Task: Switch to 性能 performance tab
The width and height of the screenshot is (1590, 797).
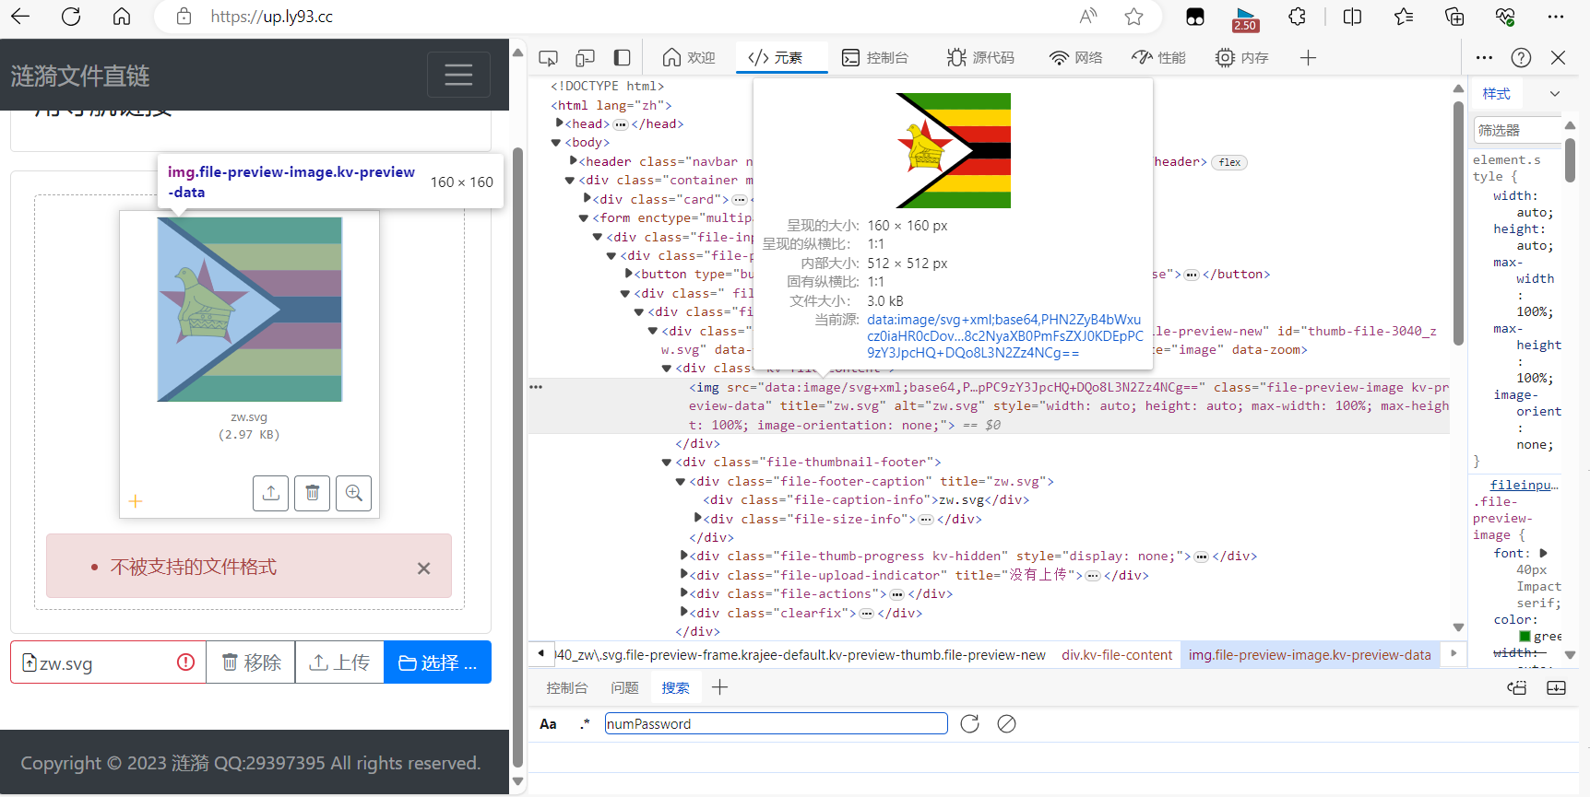Action: 1159,58
